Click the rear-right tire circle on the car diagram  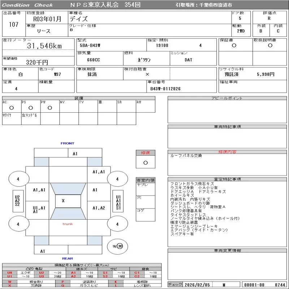pos(117,224)
